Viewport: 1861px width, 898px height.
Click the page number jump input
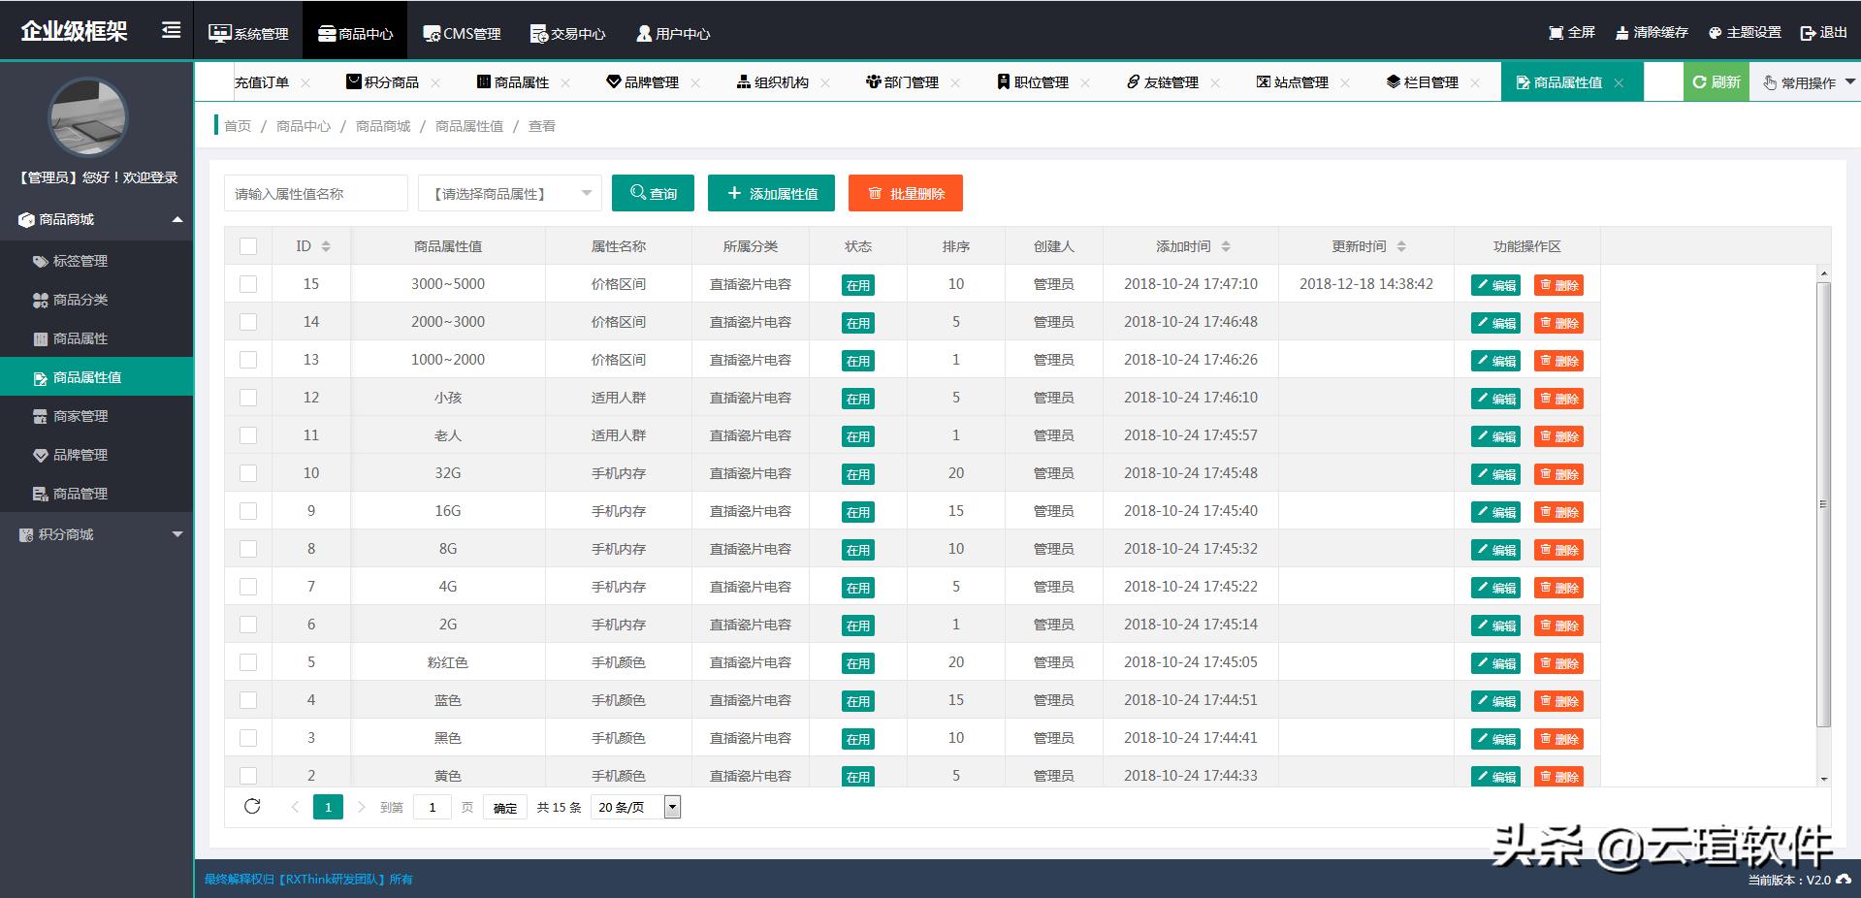(x=433, y=807)
